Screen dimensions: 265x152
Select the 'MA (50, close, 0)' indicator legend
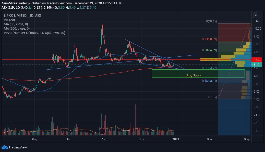(x=16, y=24)
